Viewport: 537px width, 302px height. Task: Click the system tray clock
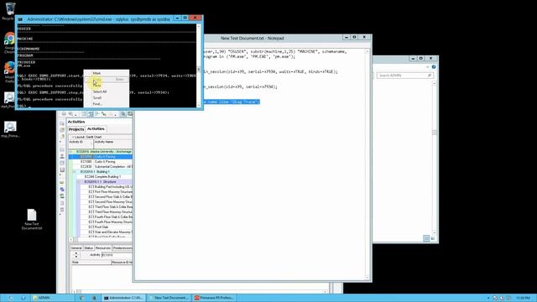click(523, 298)
